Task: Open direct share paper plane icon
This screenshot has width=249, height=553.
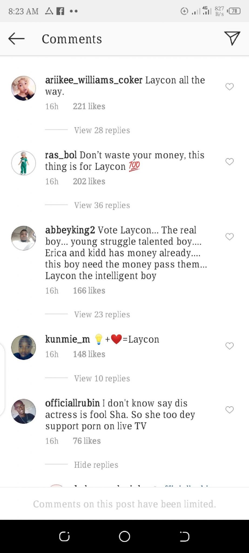Action: coord(232,38)
